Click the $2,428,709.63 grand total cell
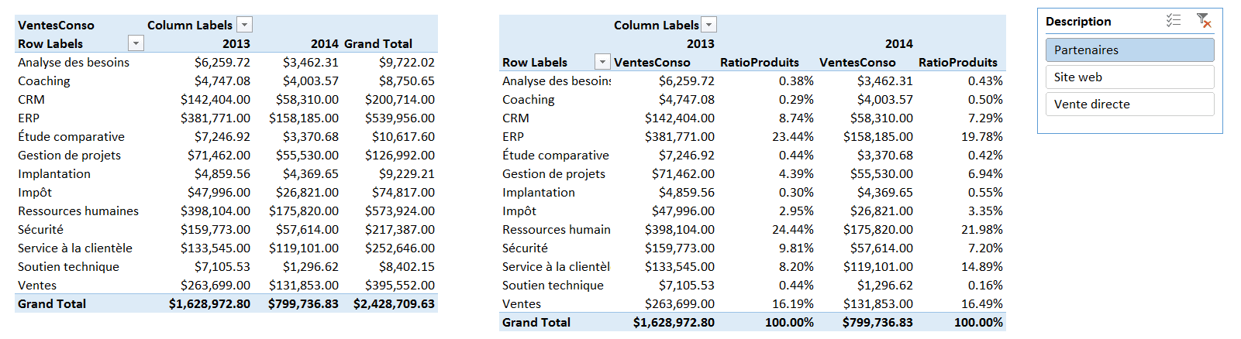 394,303
